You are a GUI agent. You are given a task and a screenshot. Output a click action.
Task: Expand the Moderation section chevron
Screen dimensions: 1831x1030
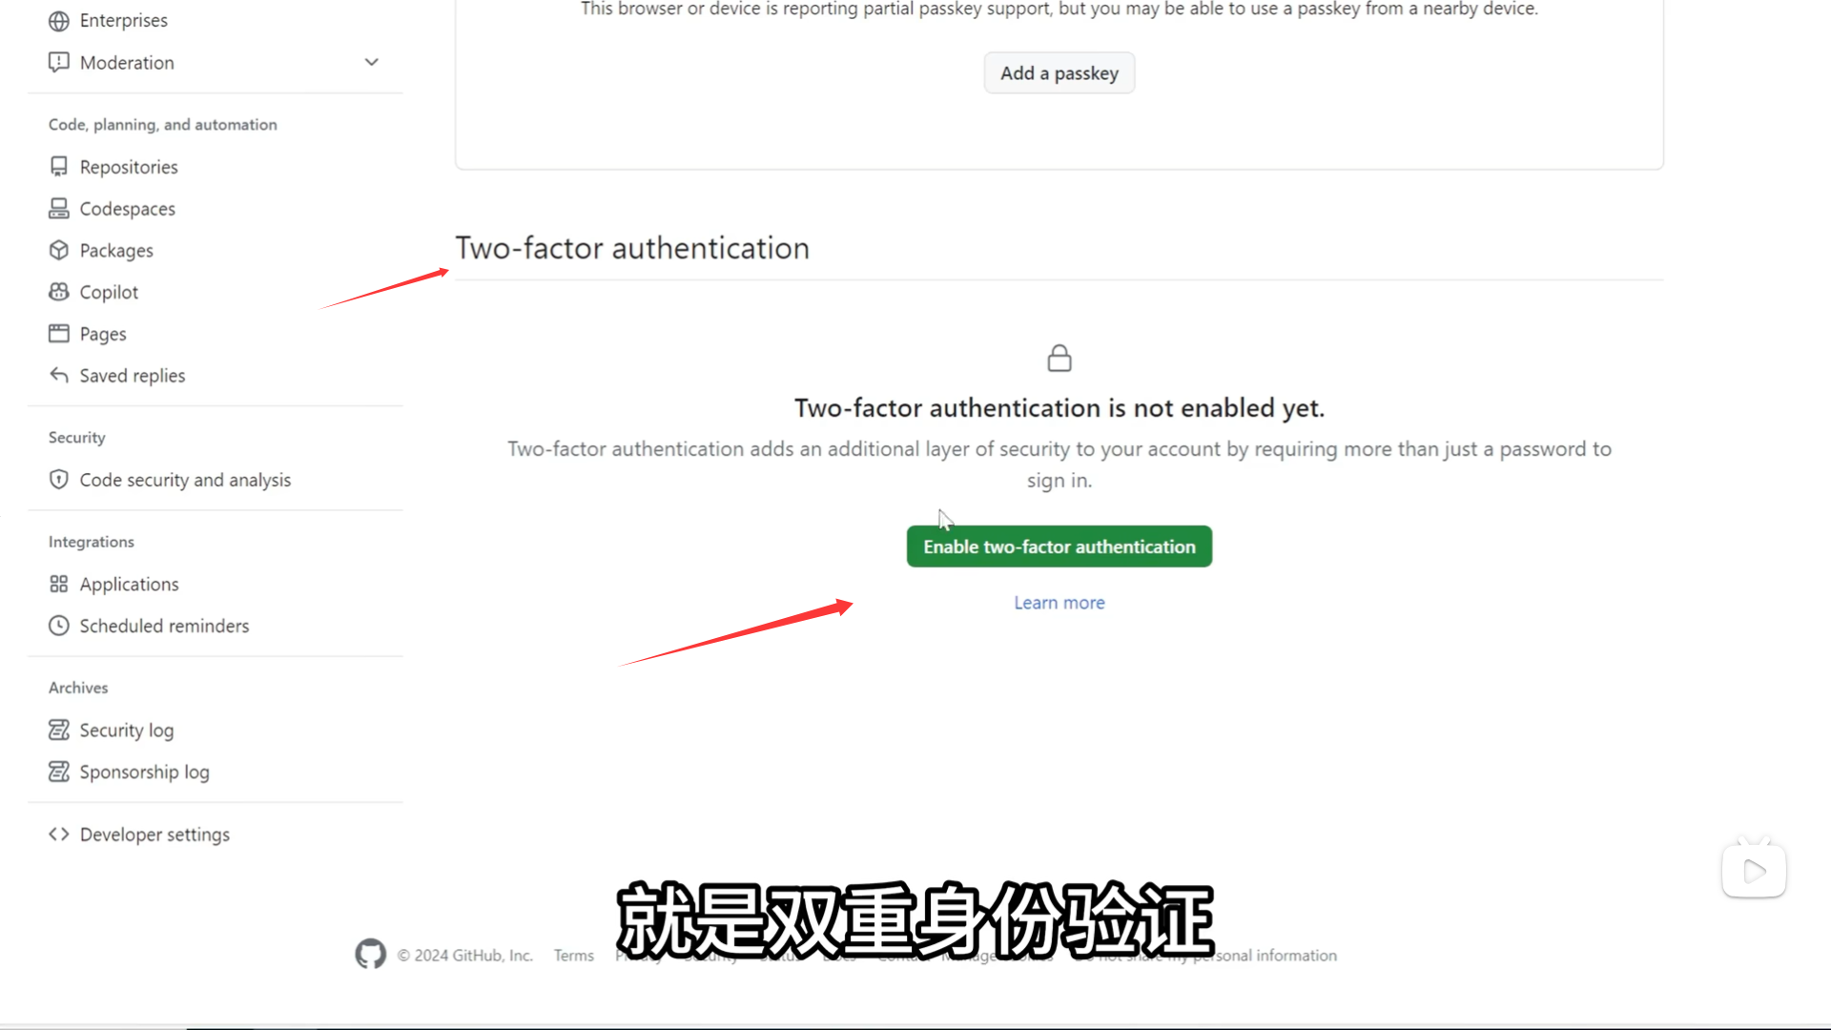tap(372, 62)
